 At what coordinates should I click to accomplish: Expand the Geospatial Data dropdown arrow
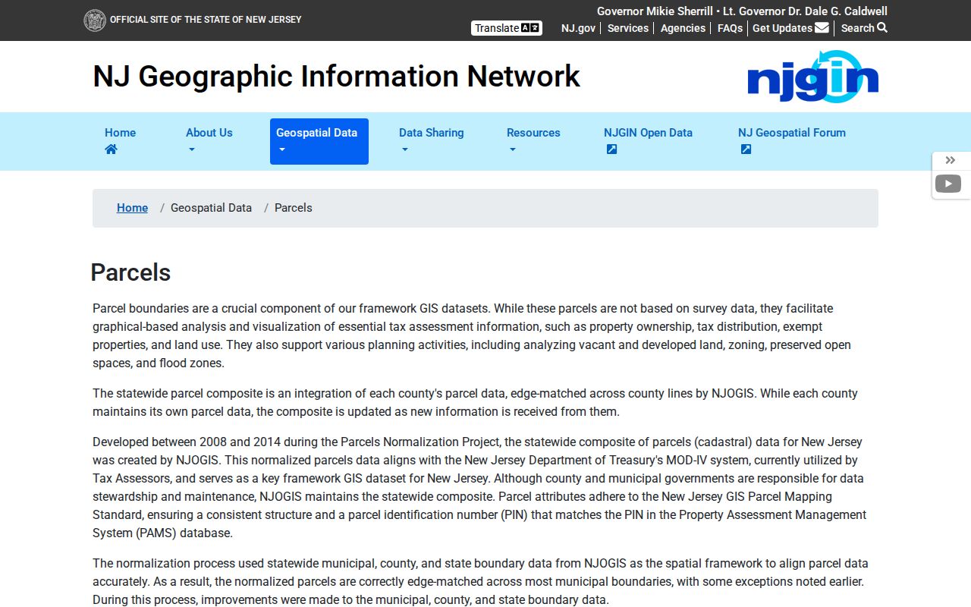(282, 149)
